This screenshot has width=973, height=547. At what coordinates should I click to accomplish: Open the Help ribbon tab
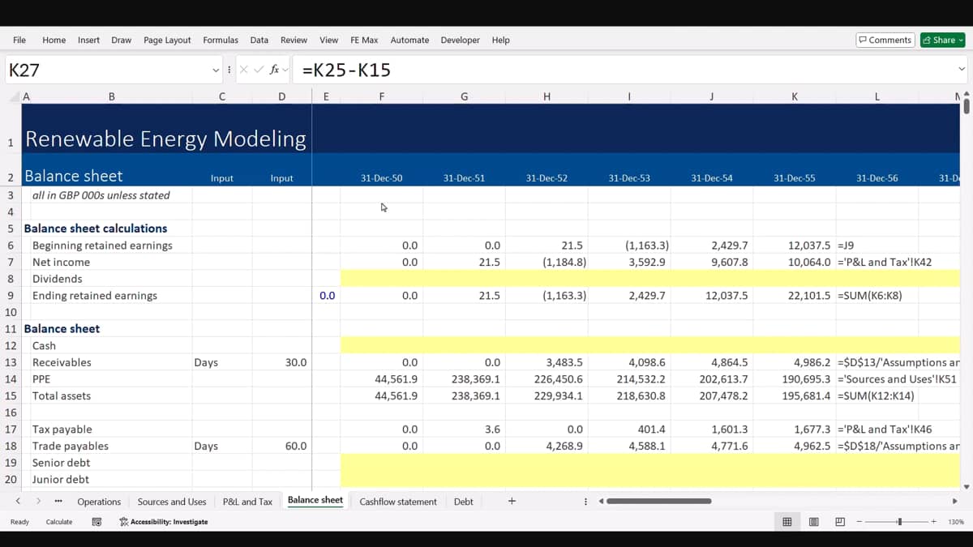pos(500,40)
